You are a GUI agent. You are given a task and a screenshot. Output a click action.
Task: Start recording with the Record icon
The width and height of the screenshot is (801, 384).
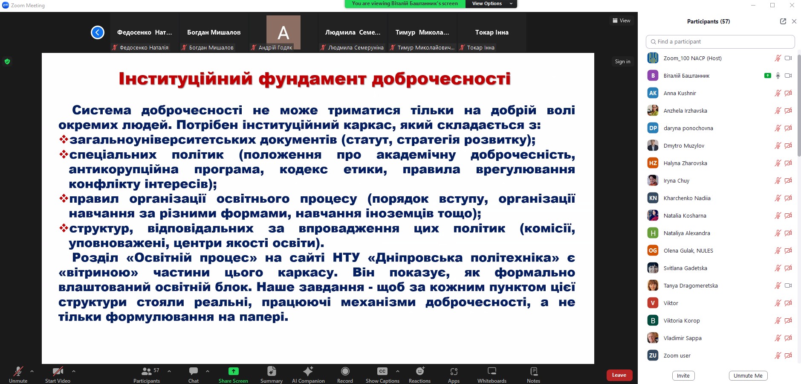(x=345, y=371)
